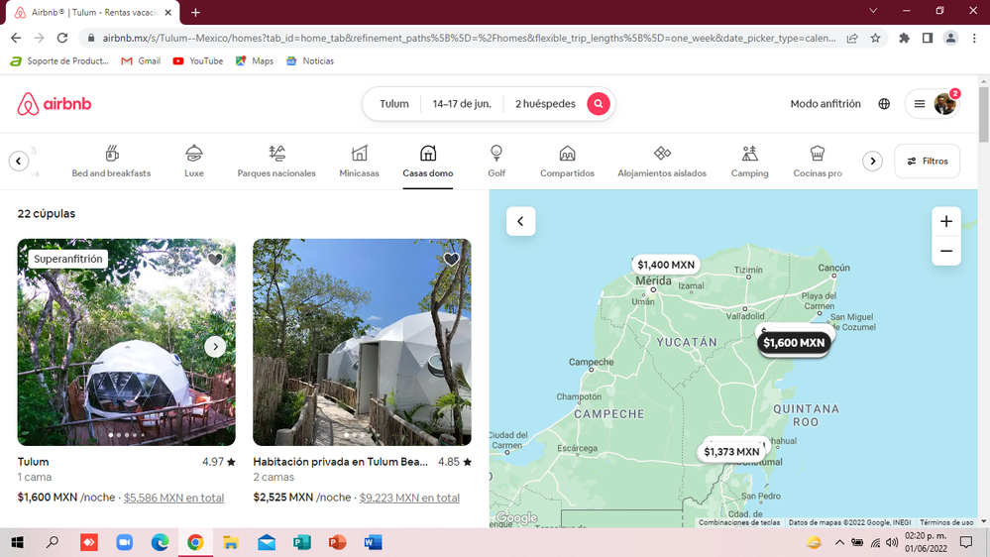Click the $1,400 MXN map price marker

tap(666, 265)
